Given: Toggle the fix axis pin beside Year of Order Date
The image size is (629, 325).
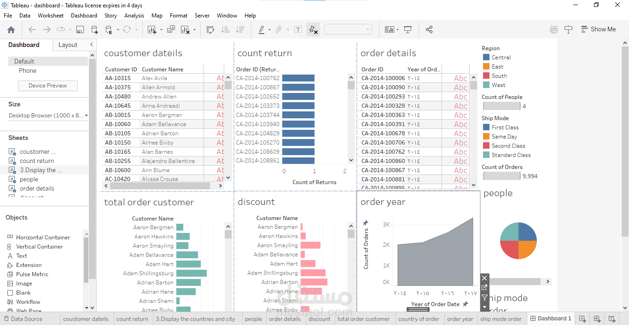Looking at the screenshot, I should click(465, 304).
